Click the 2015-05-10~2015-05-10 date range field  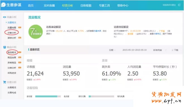[x=134, y=50]
